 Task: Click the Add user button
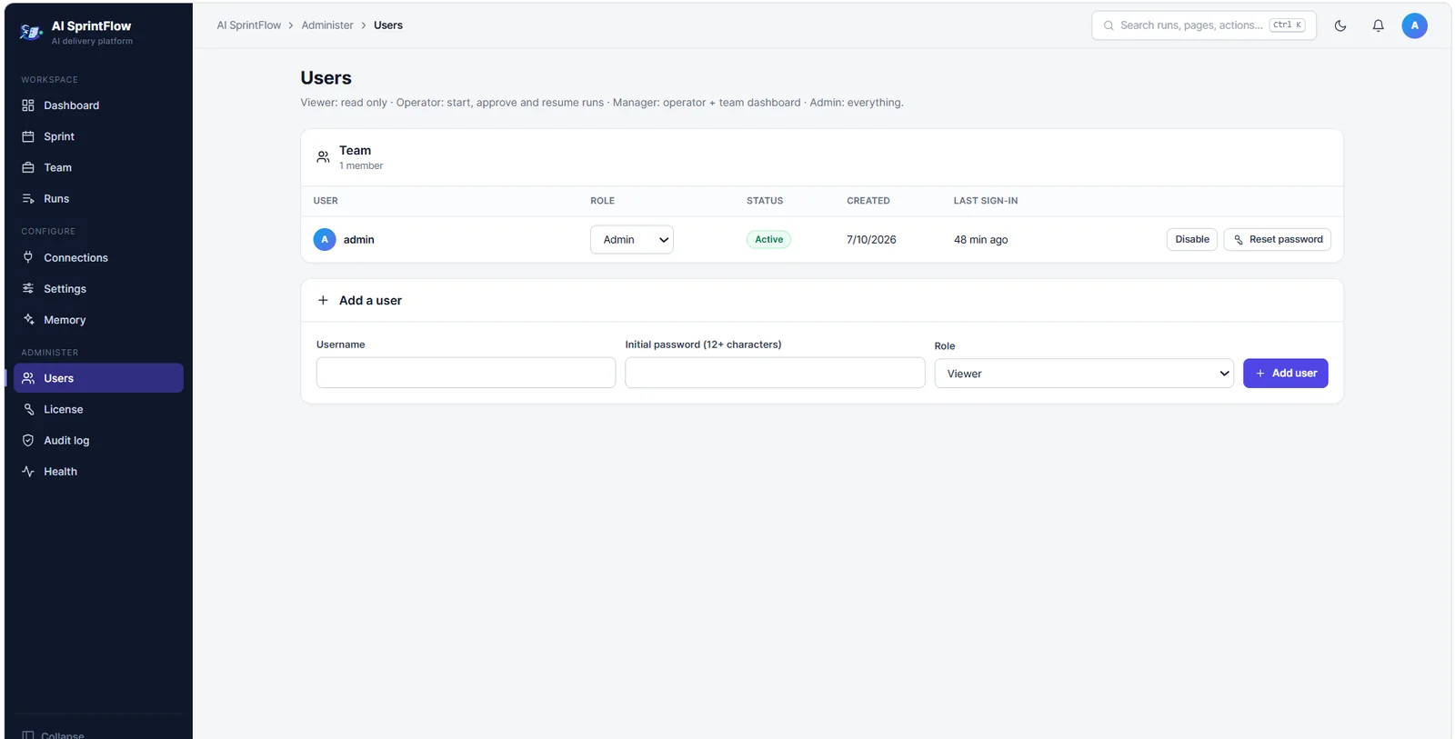1285,374
